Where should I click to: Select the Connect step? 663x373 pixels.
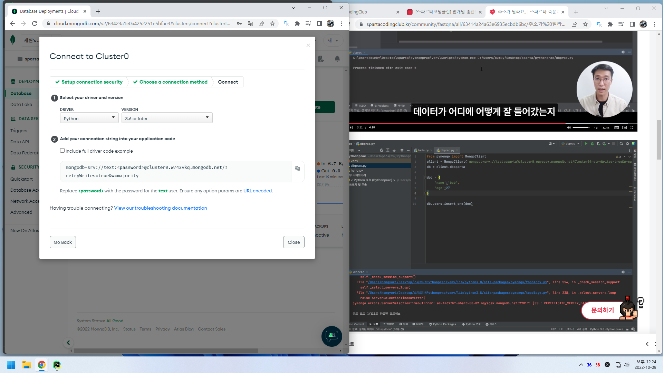[x=228, y=82]
